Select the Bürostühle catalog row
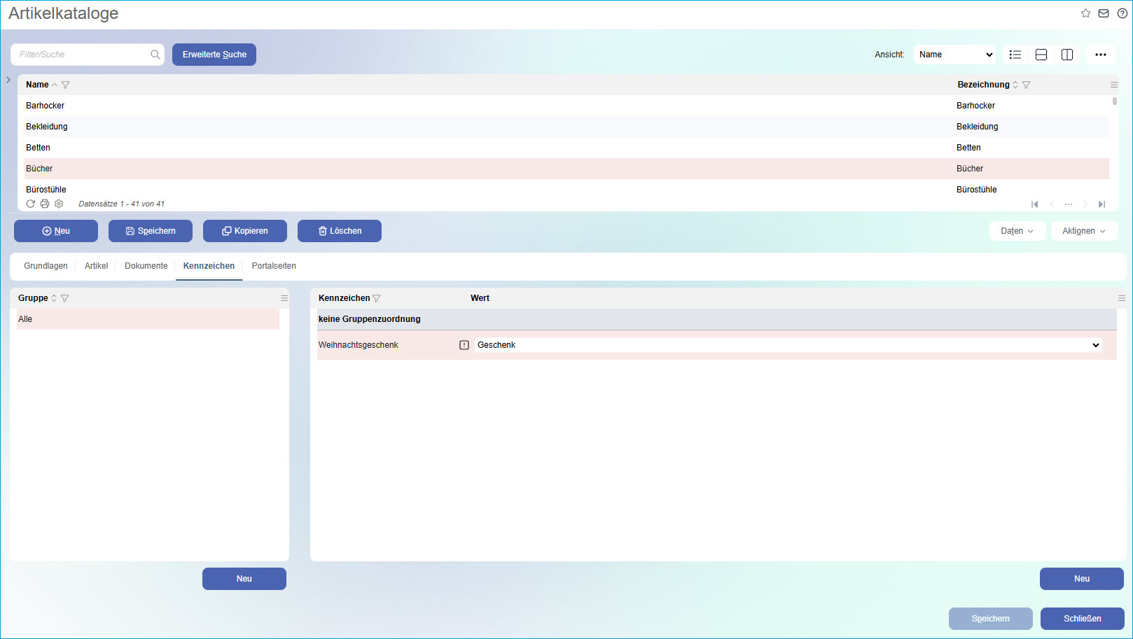 [567, 189]
